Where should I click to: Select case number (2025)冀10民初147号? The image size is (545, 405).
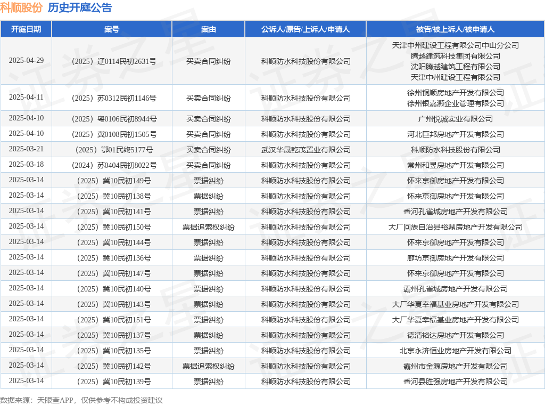114,273
